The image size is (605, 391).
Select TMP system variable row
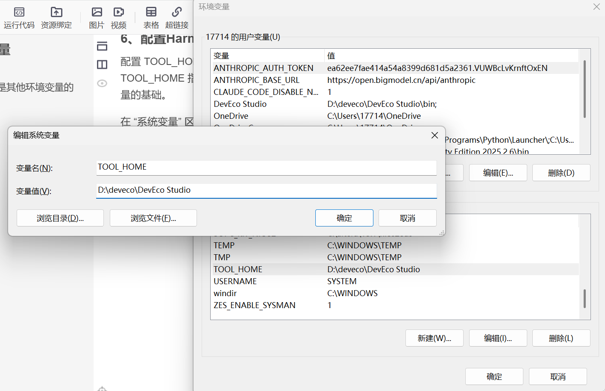[395, 257]
